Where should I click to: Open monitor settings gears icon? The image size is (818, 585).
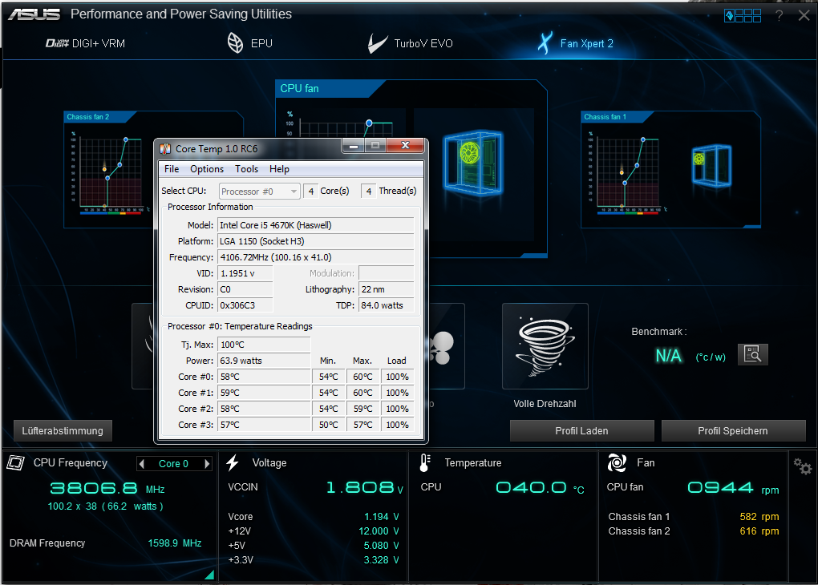tap(802, 466)
